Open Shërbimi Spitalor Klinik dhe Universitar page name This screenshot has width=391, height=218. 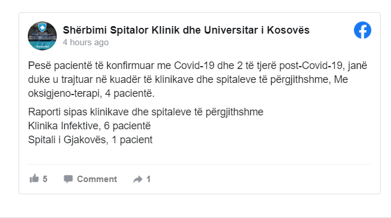click(x=186, y=30)
